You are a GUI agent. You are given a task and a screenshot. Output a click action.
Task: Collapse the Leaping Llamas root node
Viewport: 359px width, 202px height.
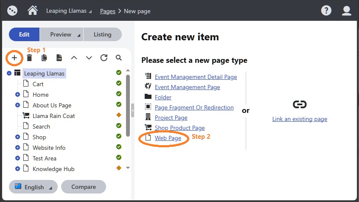click(x=9, y=73)
